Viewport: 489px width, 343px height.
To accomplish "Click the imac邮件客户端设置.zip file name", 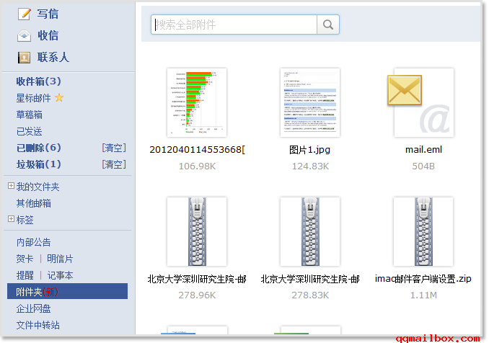I will (423, 279).
